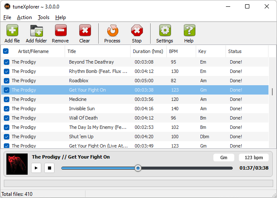The height and width of the screenshot is (198, 277).
Task: Click the Total files: 410 status text
Action: 17,194
